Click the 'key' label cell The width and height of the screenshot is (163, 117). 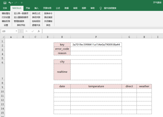tap(62, 45)
